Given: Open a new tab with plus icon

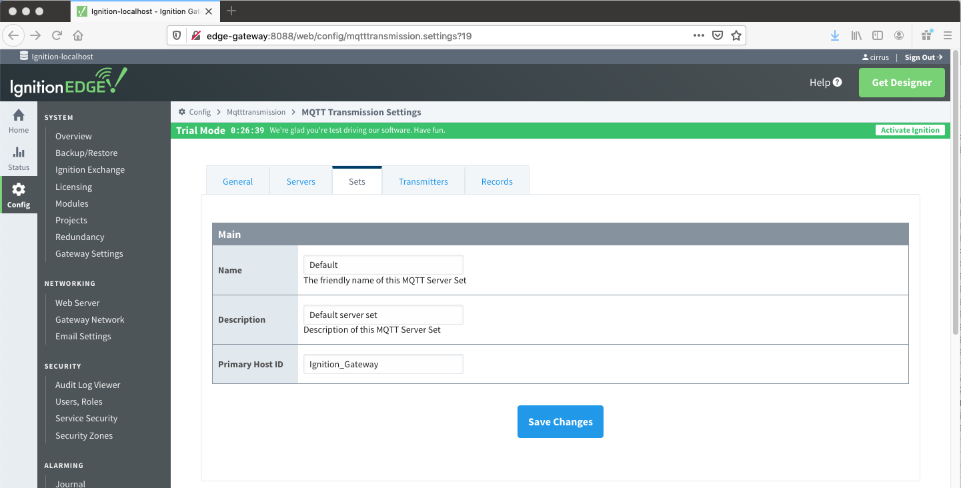Looking at the screenshot, I should [231, 11].
